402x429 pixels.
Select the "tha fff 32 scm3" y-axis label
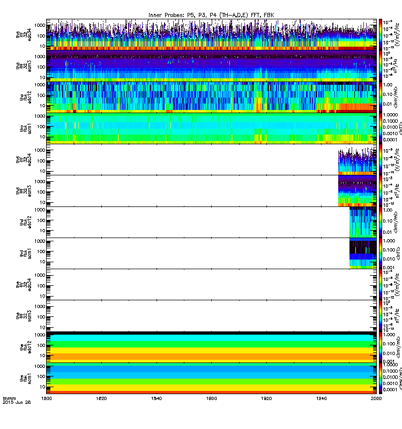pyautogui.click(x=24, y=66)
